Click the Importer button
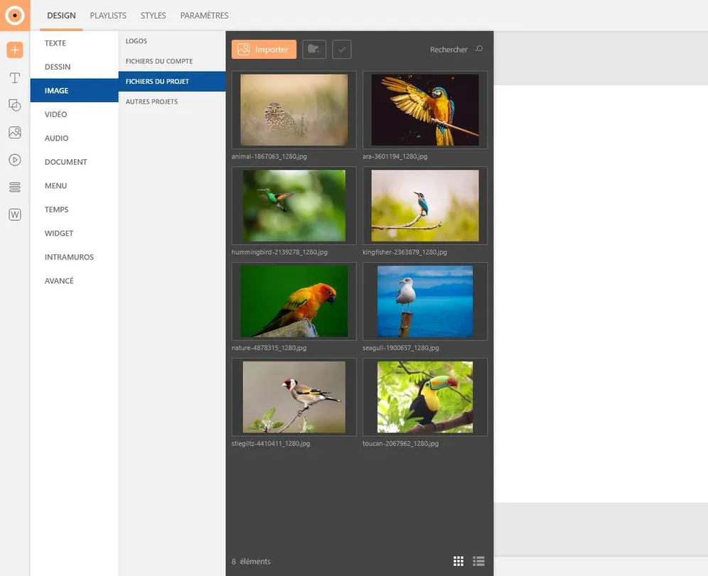Viewport: 708px width, 576px height. pos(264,49)
